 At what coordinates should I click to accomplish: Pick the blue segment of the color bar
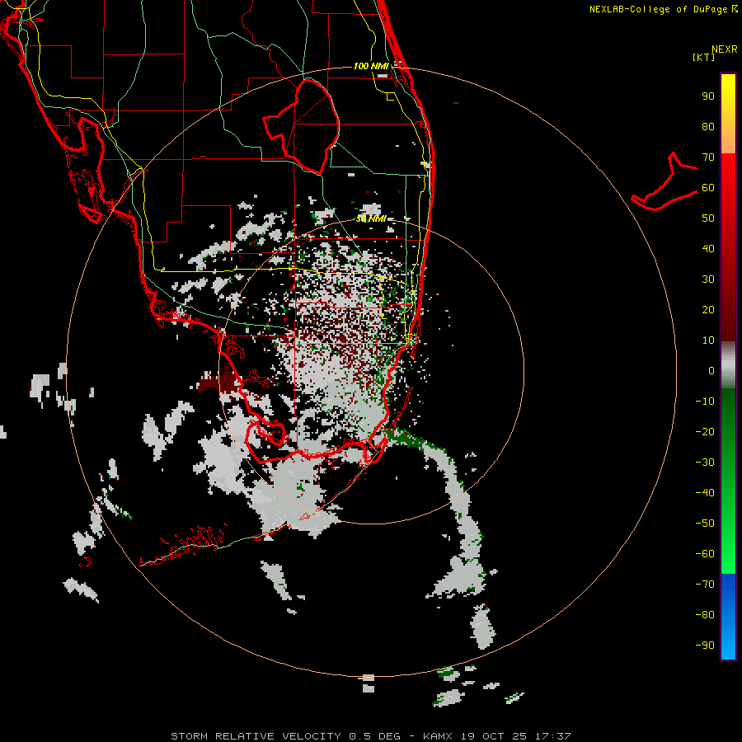728,617
